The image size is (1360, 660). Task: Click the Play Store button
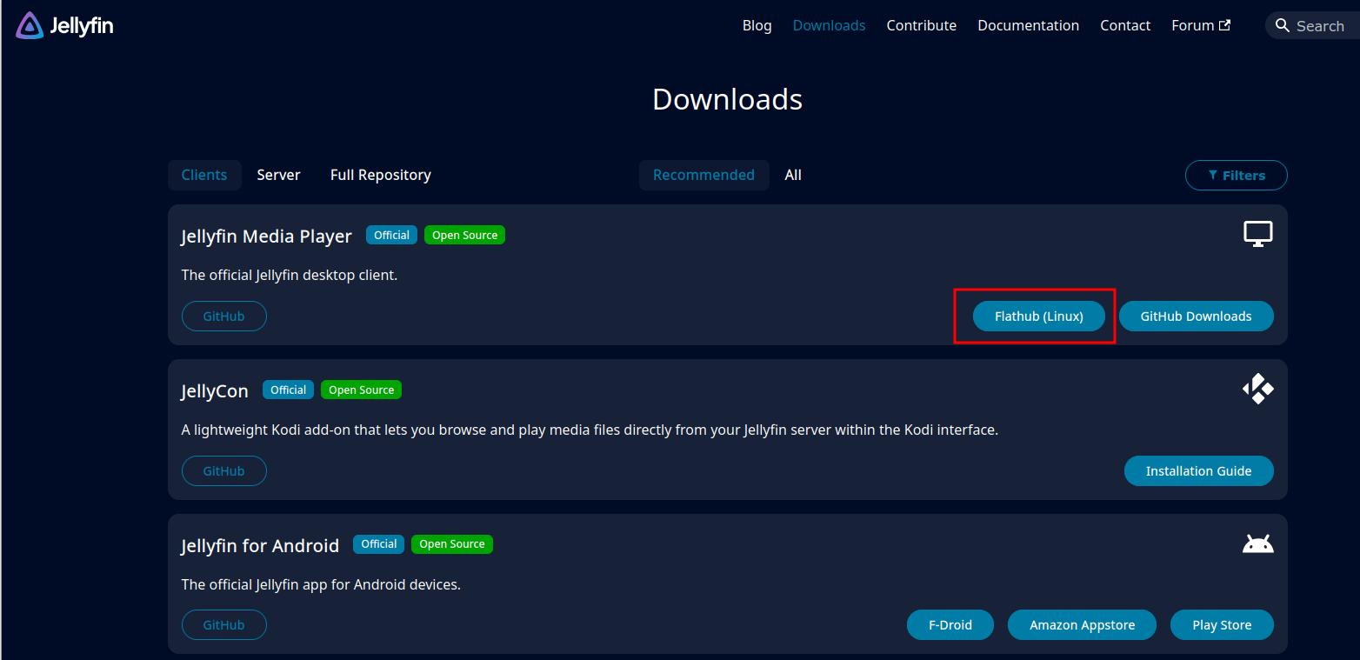point(1222,624)
